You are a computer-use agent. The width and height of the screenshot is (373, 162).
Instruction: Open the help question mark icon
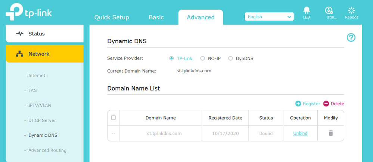[351, 37]
